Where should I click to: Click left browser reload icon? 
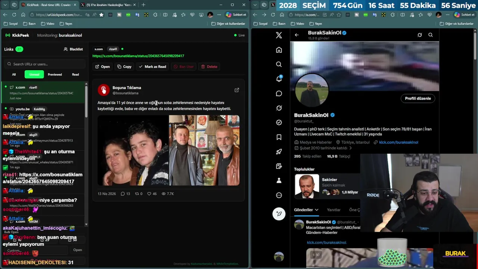14,15
